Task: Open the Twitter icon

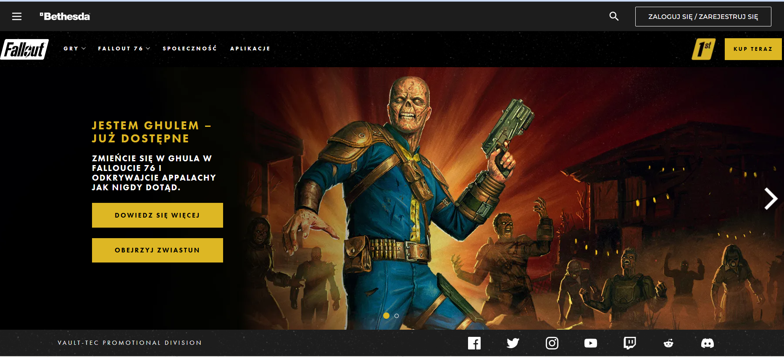Action: [513, 343]
